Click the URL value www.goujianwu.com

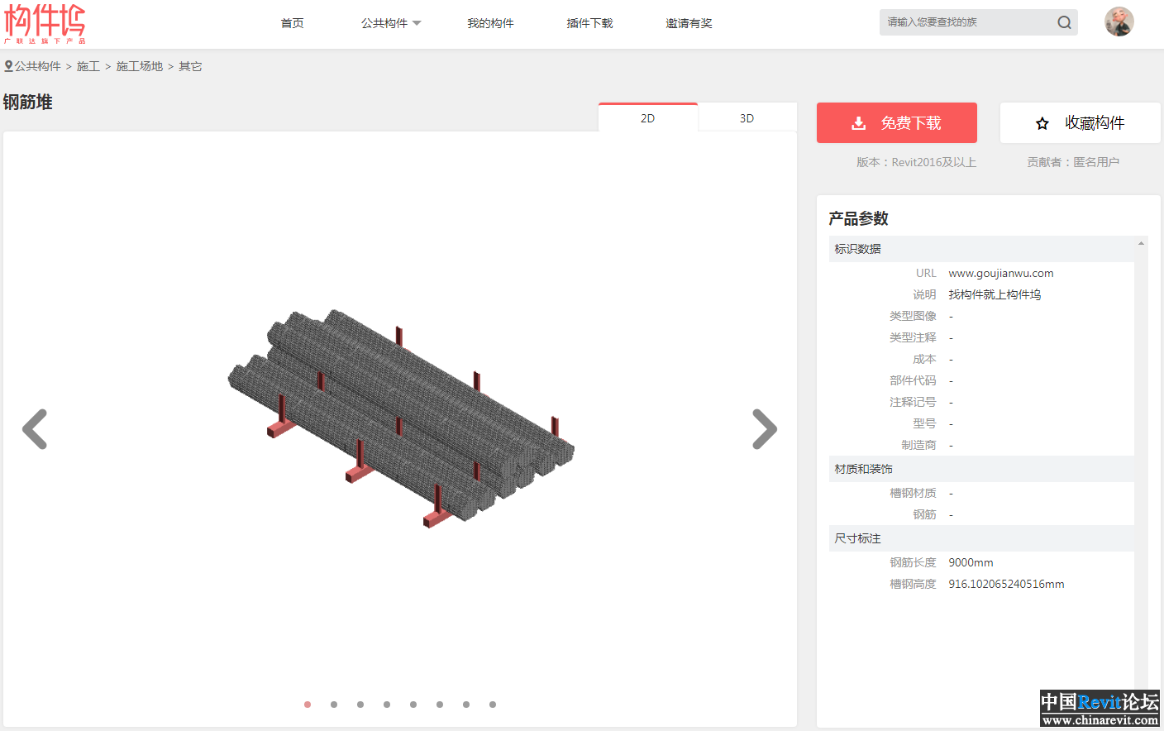[1001, 273]
